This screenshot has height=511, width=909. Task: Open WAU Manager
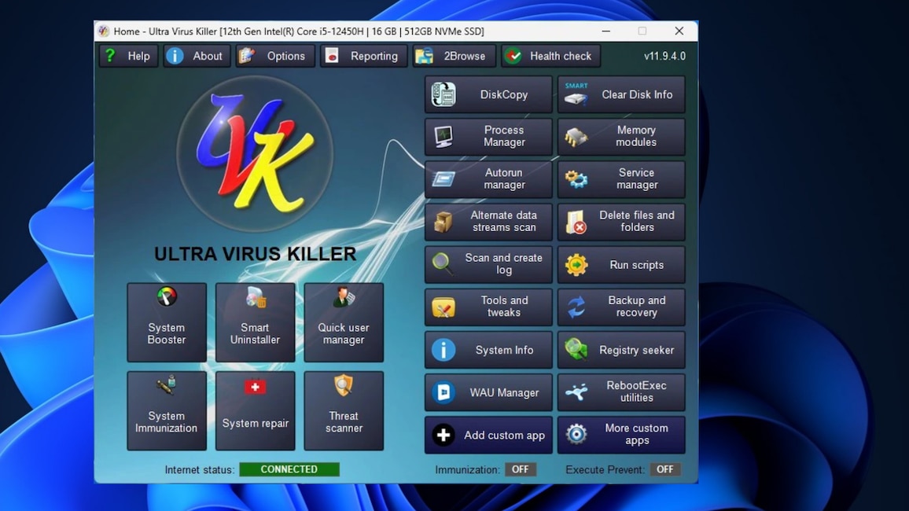[488, 392]
